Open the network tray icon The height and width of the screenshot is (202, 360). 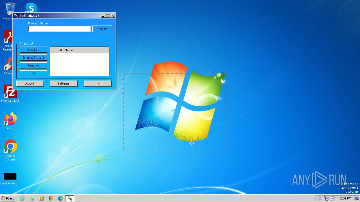tap(327, 198)
